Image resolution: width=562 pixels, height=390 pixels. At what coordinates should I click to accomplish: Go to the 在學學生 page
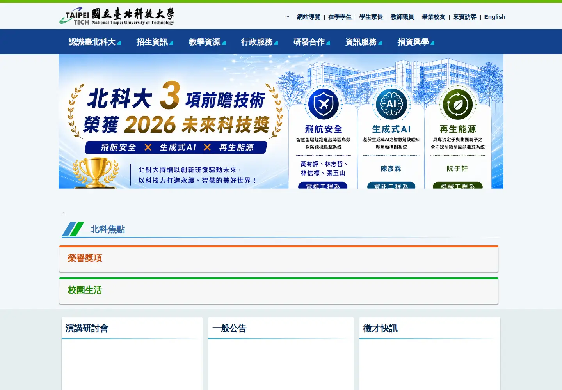340,17
